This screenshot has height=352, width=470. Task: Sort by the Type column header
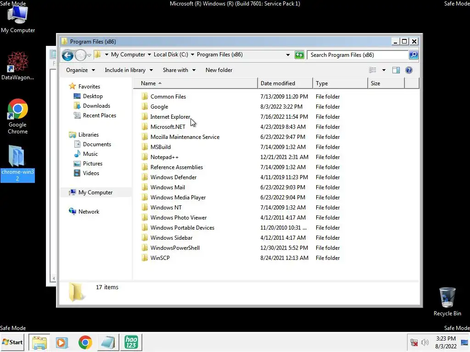[340, 83]
